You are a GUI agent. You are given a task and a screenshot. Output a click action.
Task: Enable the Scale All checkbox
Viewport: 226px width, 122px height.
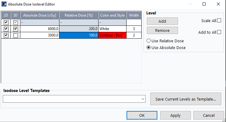coord(219,21)
